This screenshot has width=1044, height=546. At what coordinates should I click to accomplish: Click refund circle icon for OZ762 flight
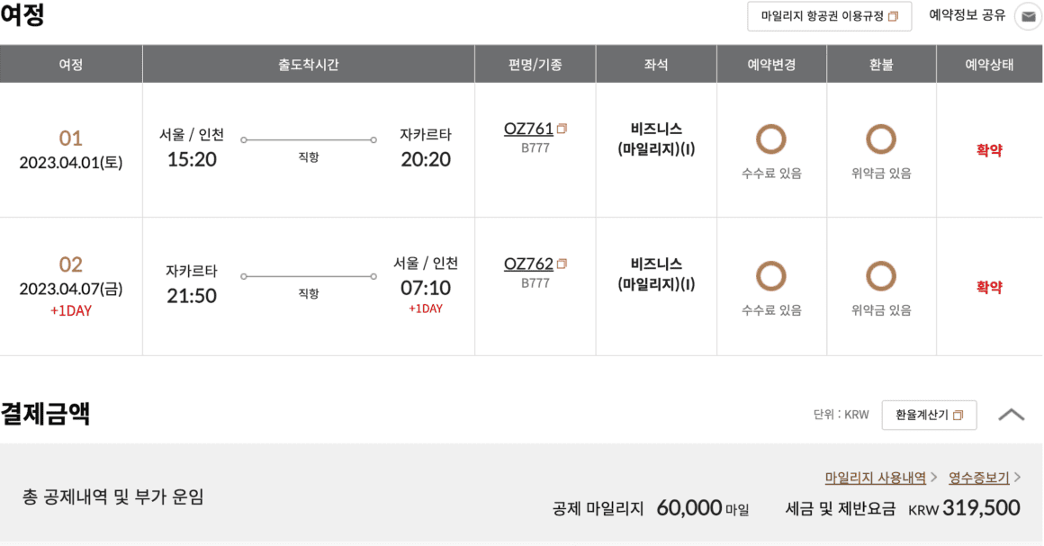coord(881,275)
